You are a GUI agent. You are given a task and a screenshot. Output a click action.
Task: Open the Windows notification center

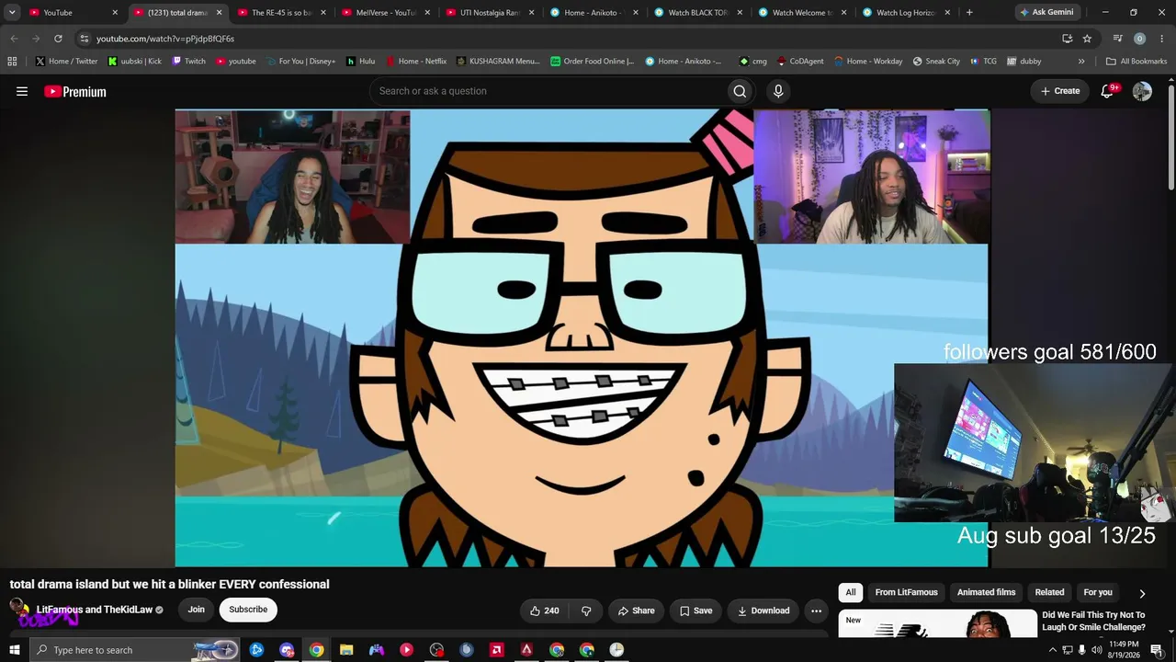coord(1157,650)
